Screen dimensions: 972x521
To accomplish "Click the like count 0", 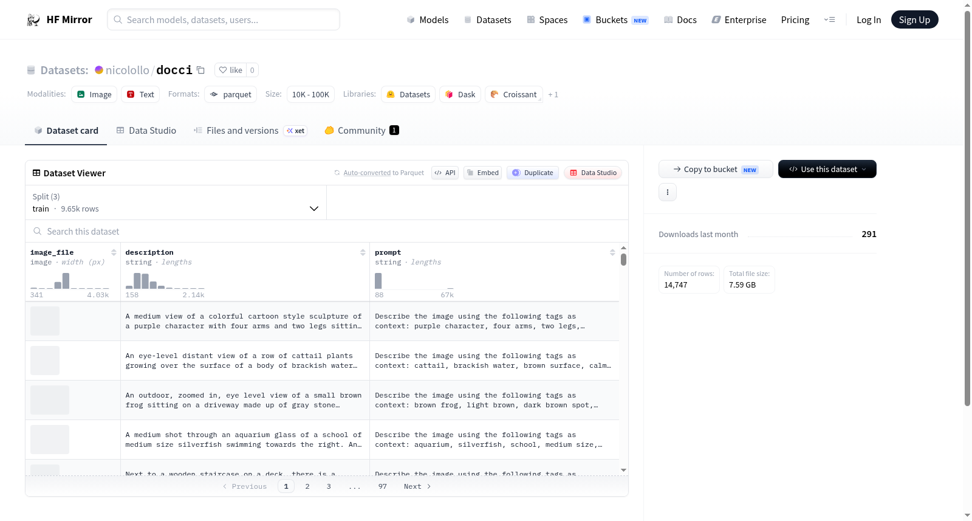I will coord(252,70).
